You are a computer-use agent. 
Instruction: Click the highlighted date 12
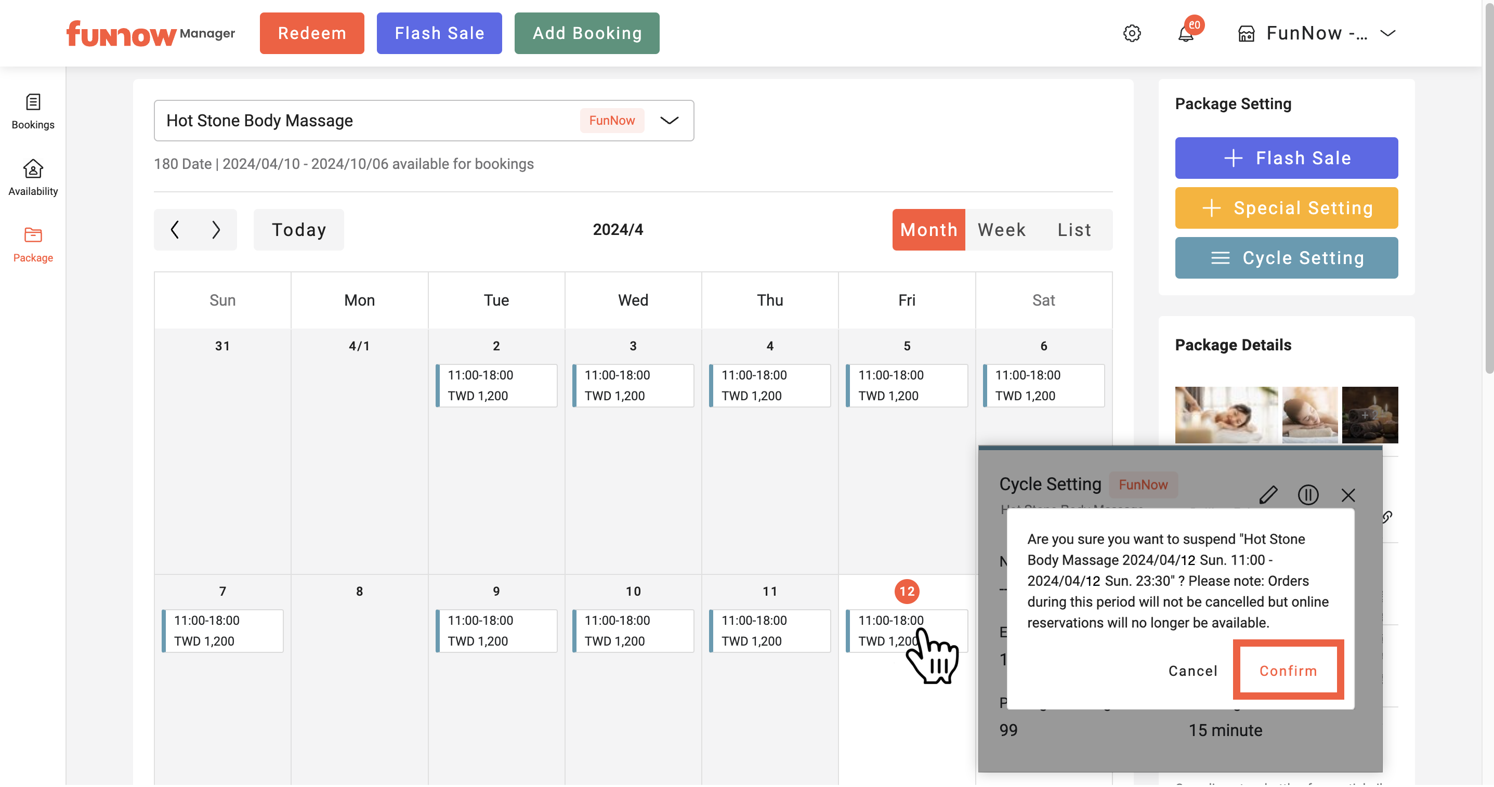(x=907, y=592)
